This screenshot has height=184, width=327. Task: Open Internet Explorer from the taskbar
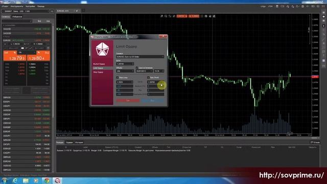coord(15,180)
